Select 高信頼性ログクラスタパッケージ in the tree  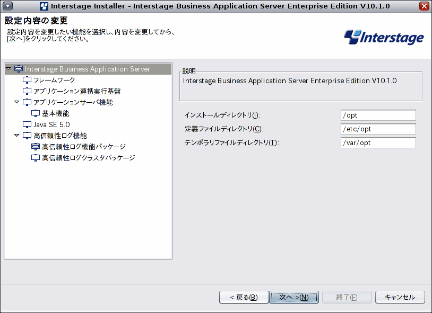(89, 158)
